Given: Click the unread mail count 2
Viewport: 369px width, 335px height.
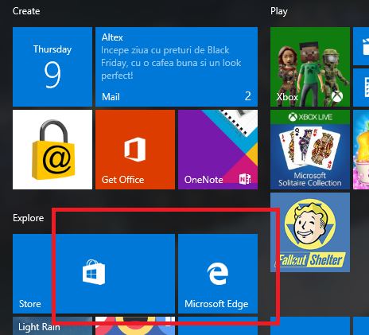Looking at the screenshot, I should click(248, 96).
